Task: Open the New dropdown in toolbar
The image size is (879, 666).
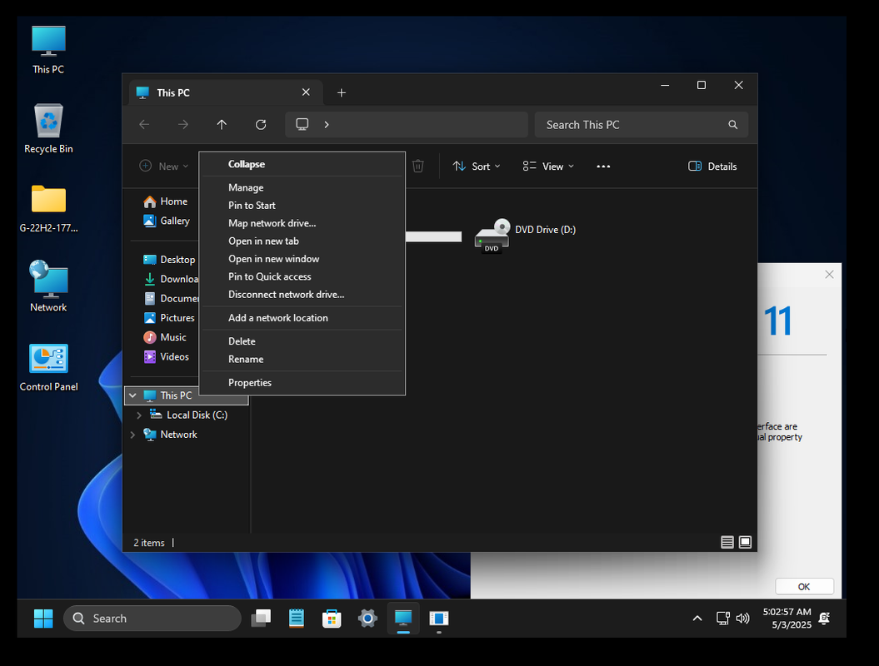Action: pyautogui.click(x=163, y=166)
